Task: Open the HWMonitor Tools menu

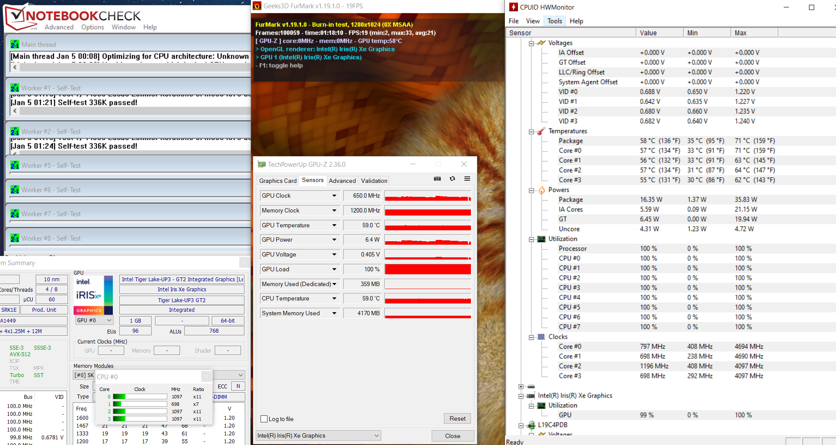Action: (555, 21)
